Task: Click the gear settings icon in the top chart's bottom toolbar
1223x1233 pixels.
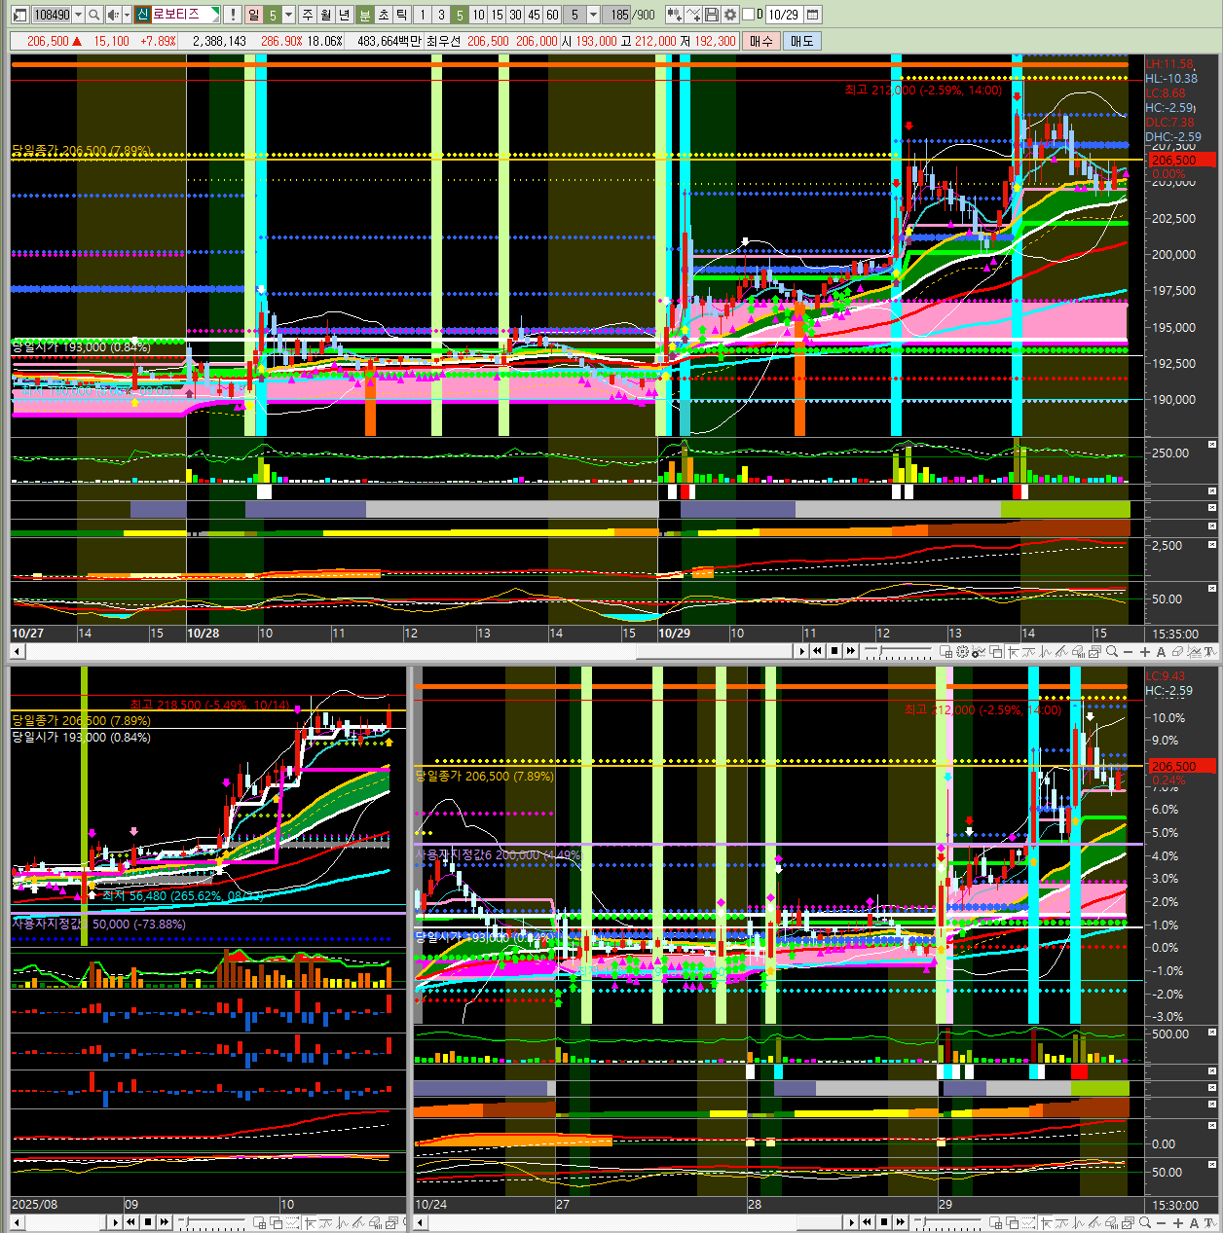Action: 962,652
